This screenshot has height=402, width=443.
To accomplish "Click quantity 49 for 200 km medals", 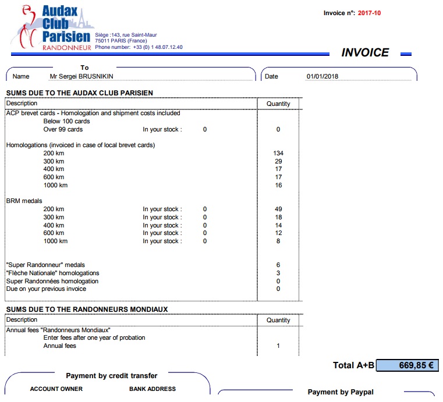I will tap(278, 209).
